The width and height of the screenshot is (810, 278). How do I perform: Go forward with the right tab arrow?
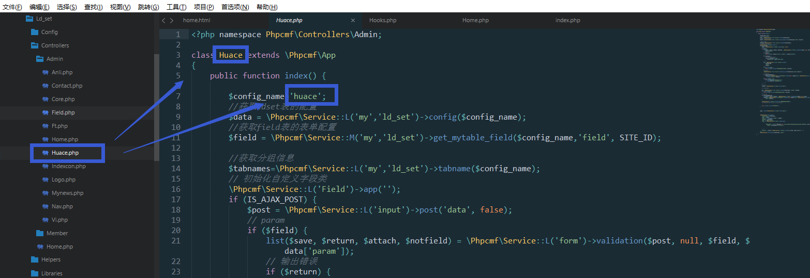tap(171, 21)
